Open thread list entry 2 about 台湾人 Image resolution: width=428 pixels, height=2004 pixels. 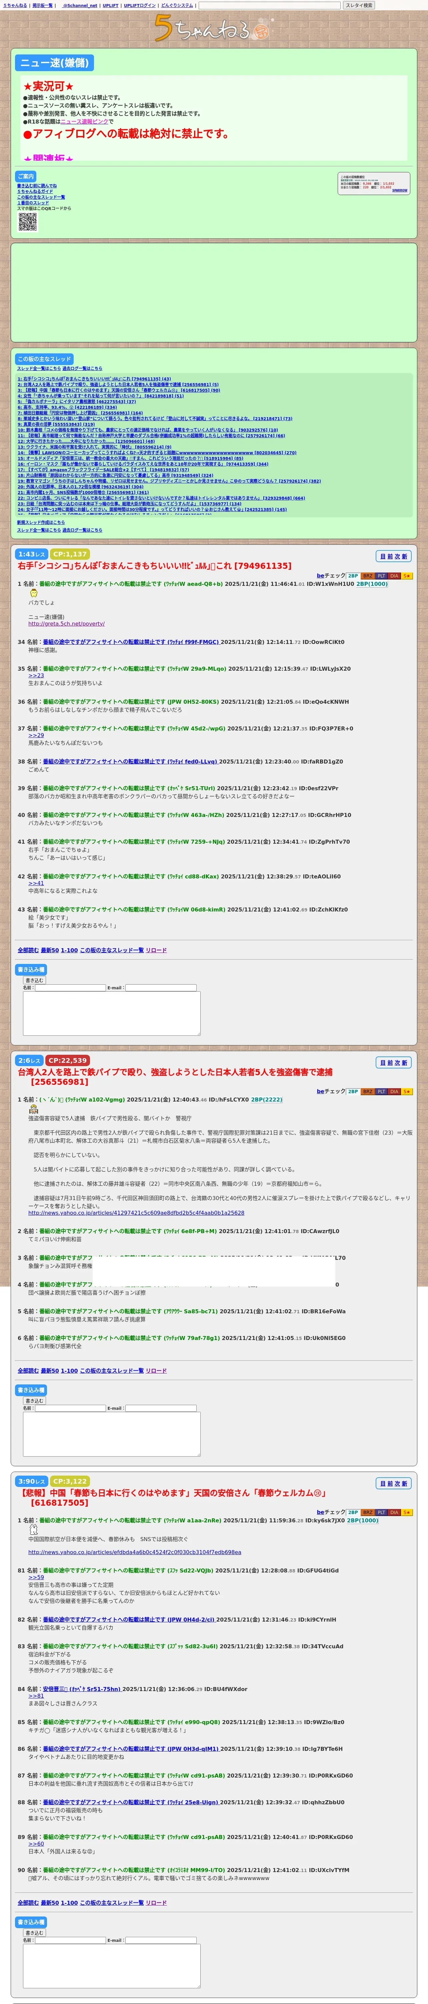[118, 384]
